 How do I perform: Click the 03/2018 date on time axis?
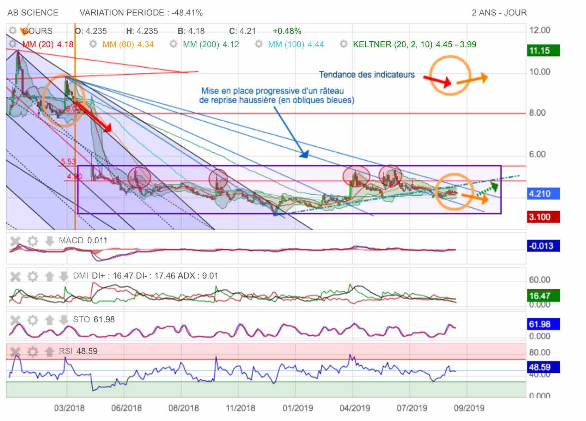coord(69,408)
